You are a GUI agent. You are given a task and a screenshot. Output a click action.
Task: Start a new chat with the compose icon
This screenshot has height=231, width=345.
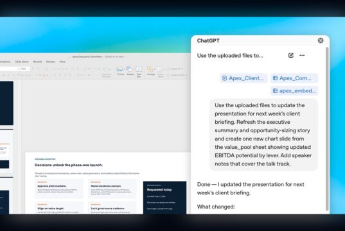tap(290, 55)
